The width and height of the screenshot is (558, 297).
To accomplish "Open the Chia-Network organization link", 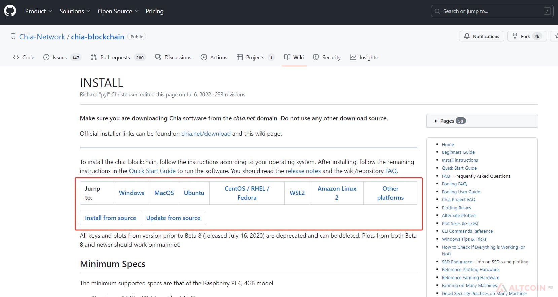I will [42, 37].
